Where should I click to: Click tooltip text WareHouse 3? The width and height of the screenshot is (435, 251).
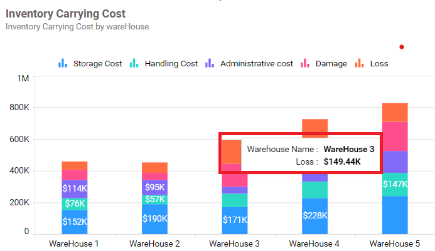(349, 149)
